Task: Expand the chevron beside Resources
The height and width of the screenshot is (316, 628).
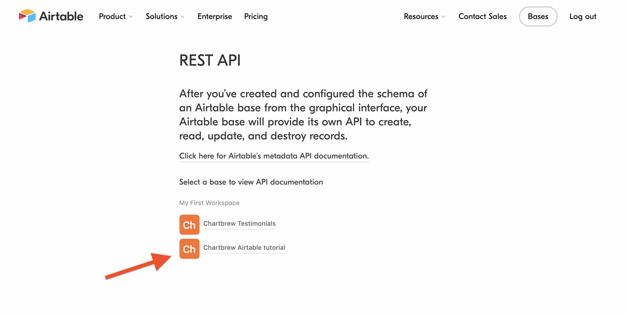Action: pyautogui.click(x=443, y=17)
